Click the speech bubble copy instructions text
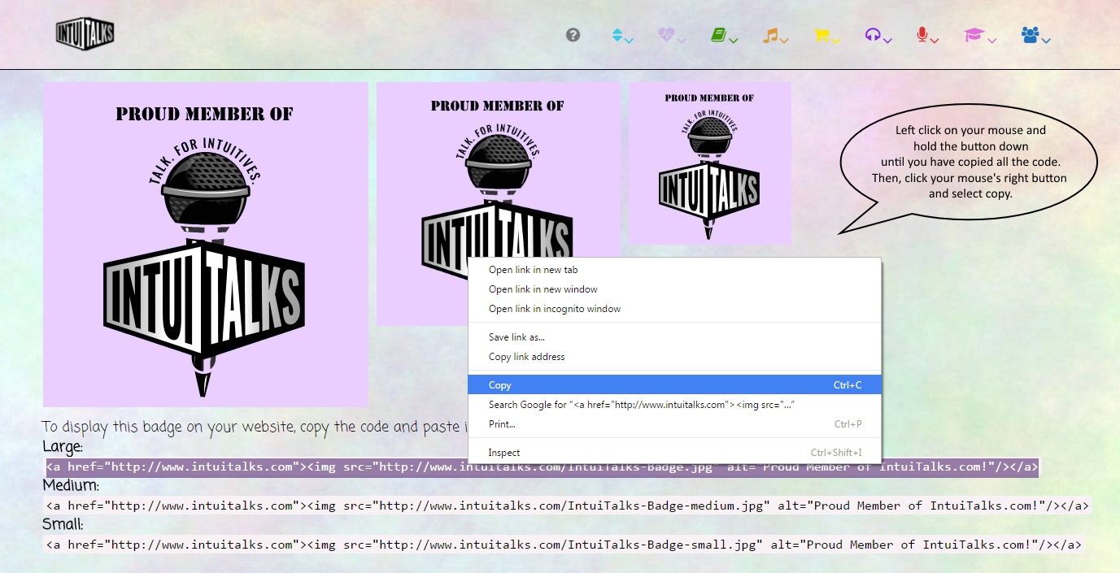The image size is (1120, 573). (970, 162)
